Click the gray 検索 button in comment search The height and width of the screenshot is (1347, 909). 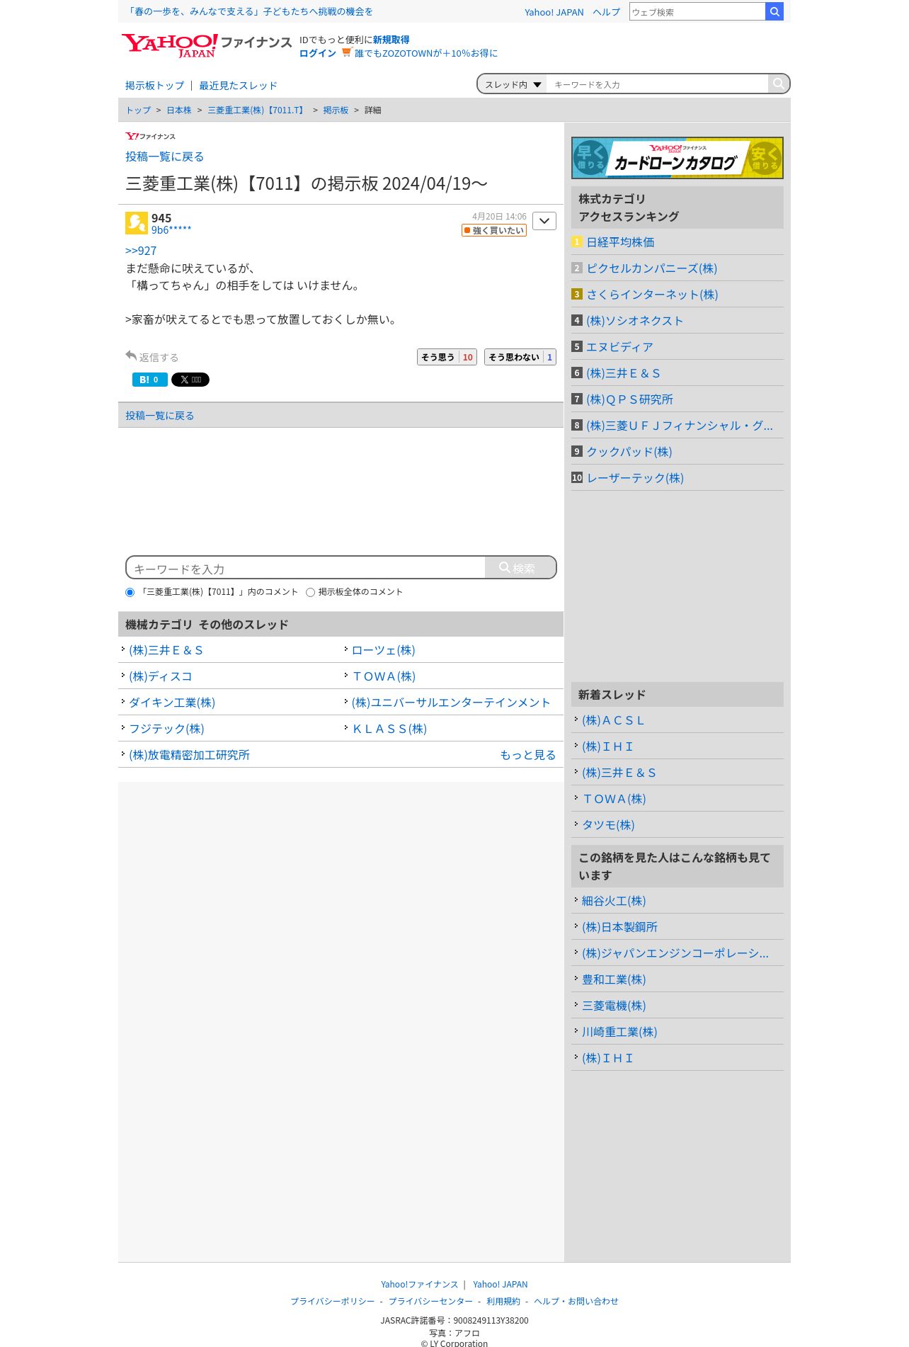pos(520,567)
